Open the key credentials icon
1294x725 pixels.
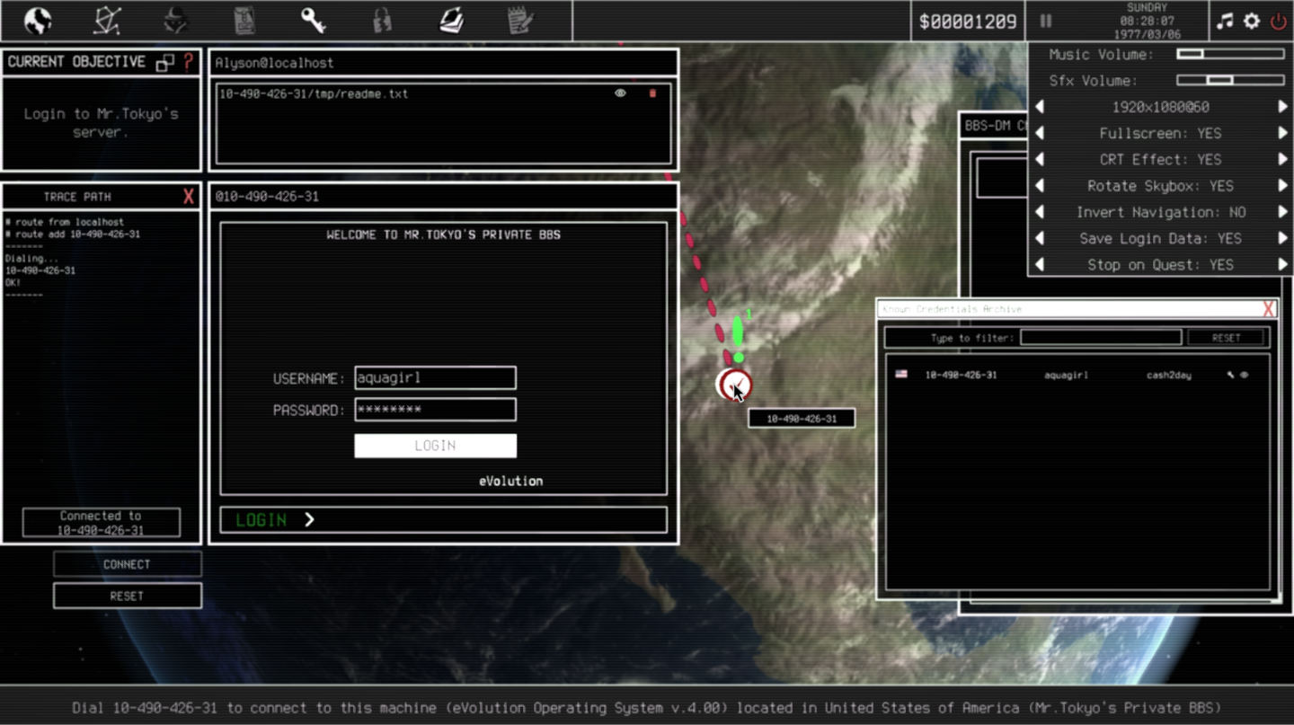(x=313, y=20)
